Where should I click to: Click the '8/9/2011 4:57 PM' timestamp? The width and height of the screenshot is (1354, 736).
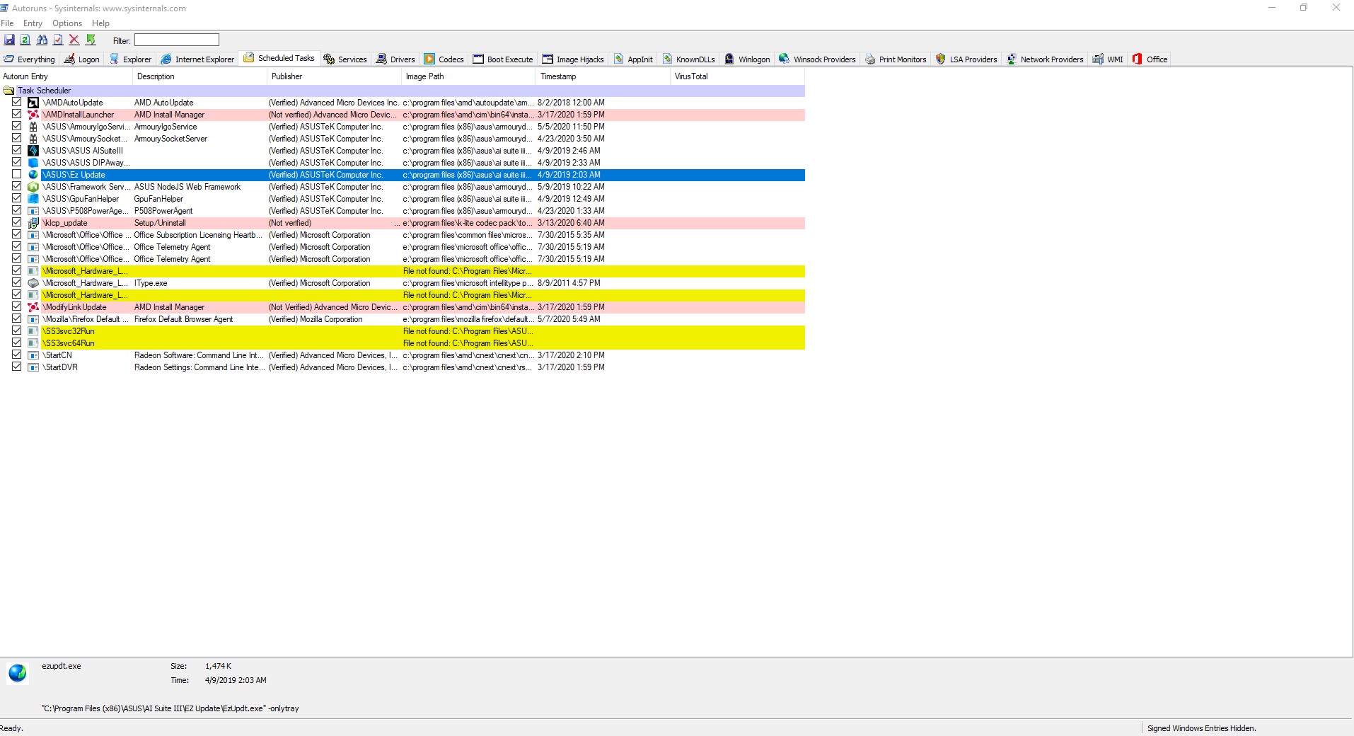569,283
